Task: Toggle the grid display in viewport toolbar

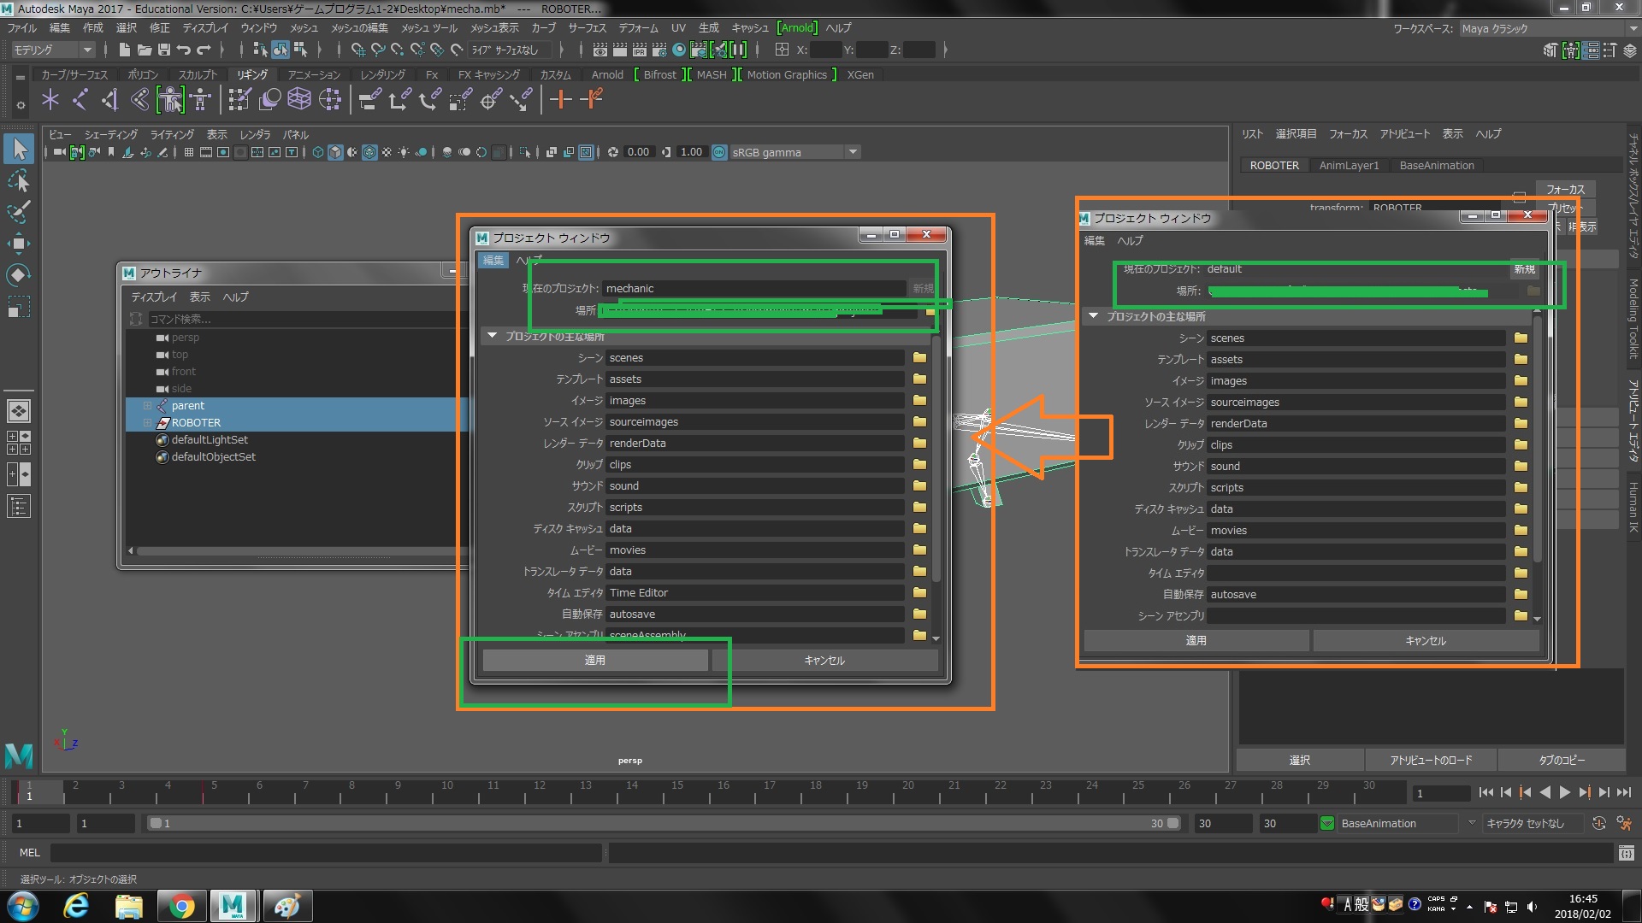Action: click(188, 152)
